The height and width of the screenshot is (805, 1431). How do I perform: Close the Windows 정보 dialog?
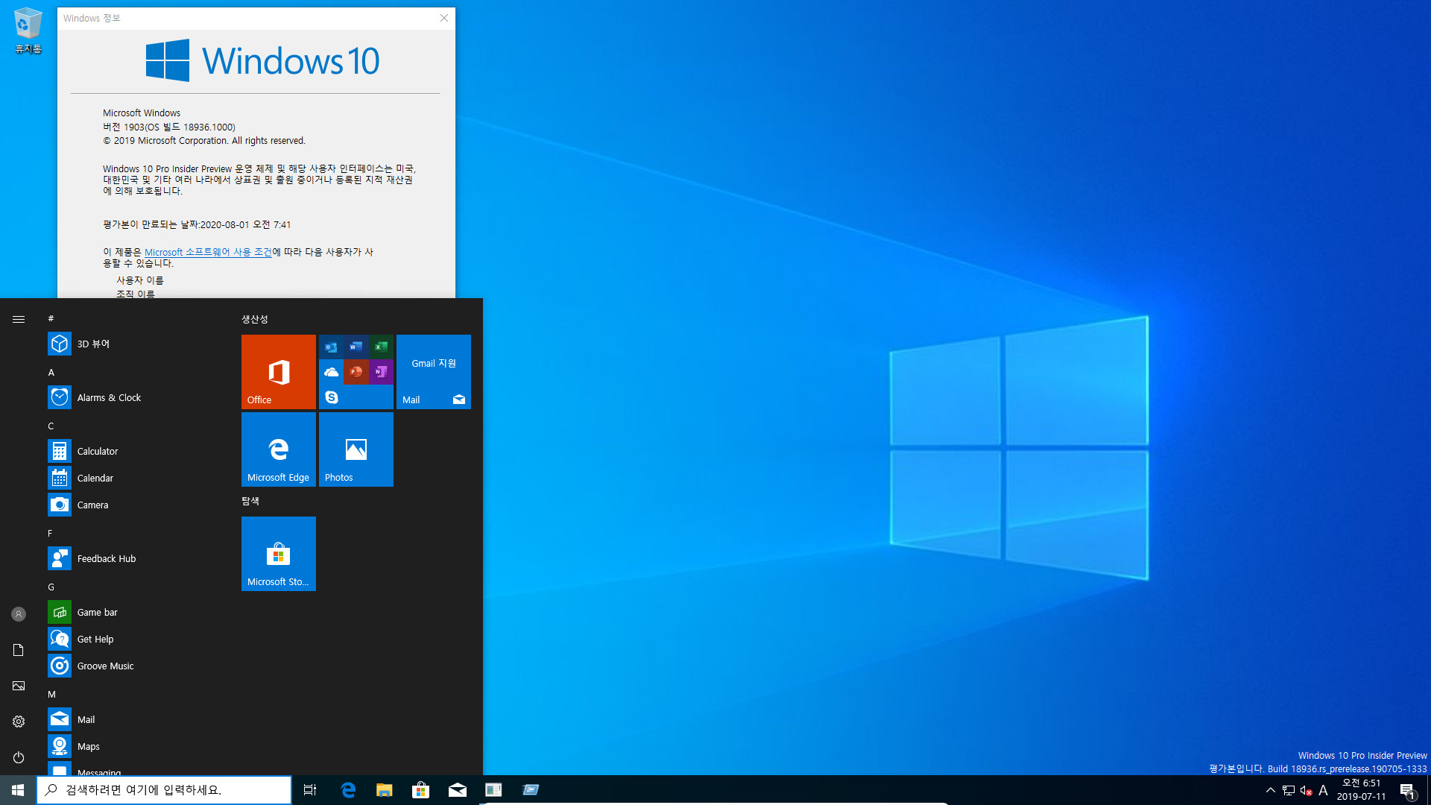click(x=444, y=18)
